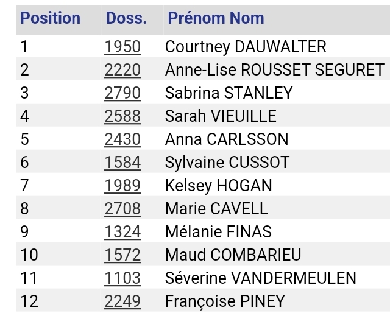Sort by Position column header
The image size is (390, 313).
click(50, 18)
